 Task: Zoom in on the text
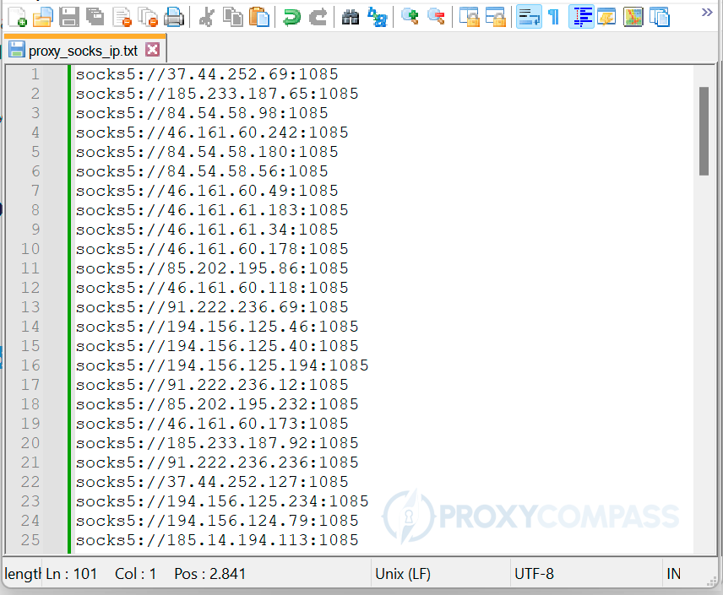pos(410,17)
